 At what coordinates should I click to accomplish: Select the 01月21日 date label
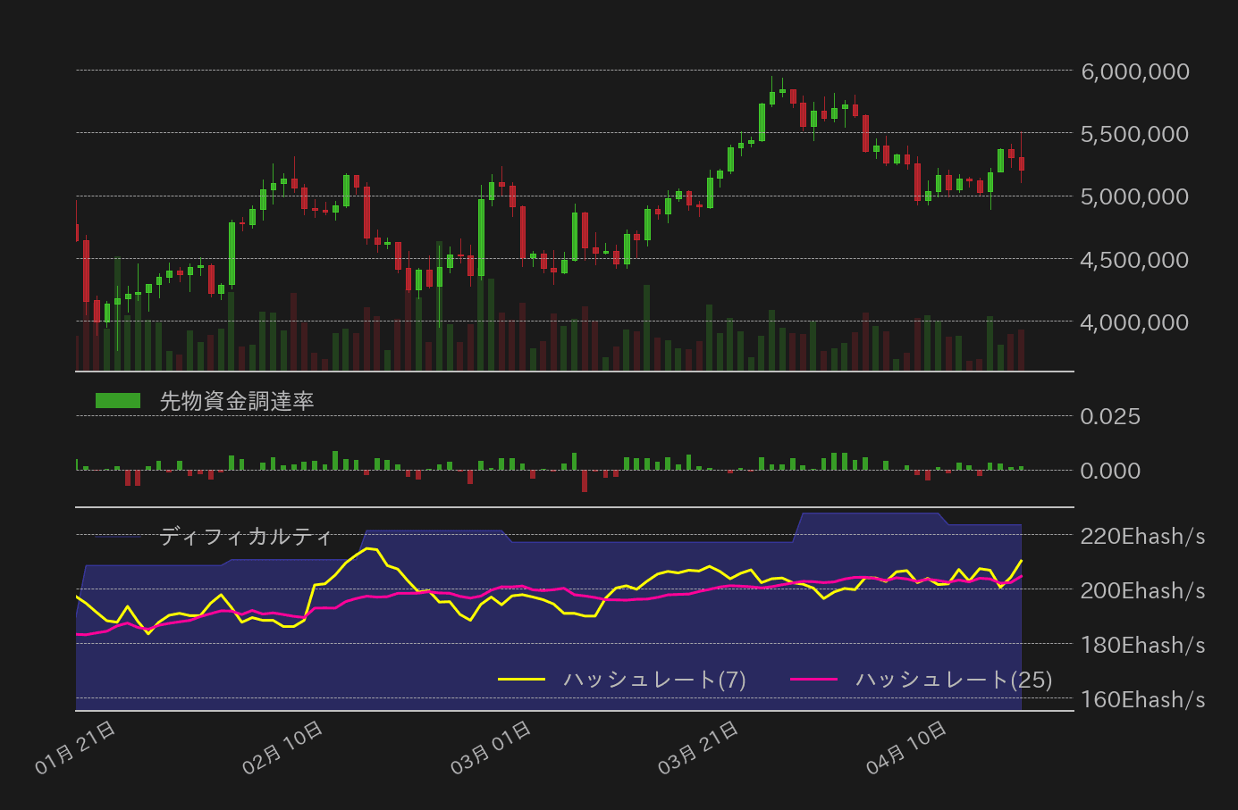point(76,742)
